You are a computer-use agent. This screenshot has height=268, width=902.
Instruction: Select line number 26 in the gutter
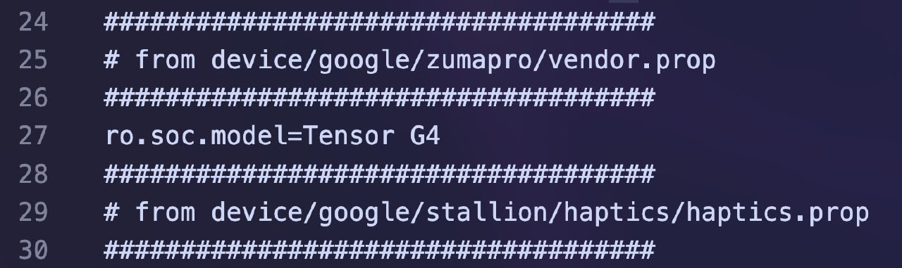(33, 98)
